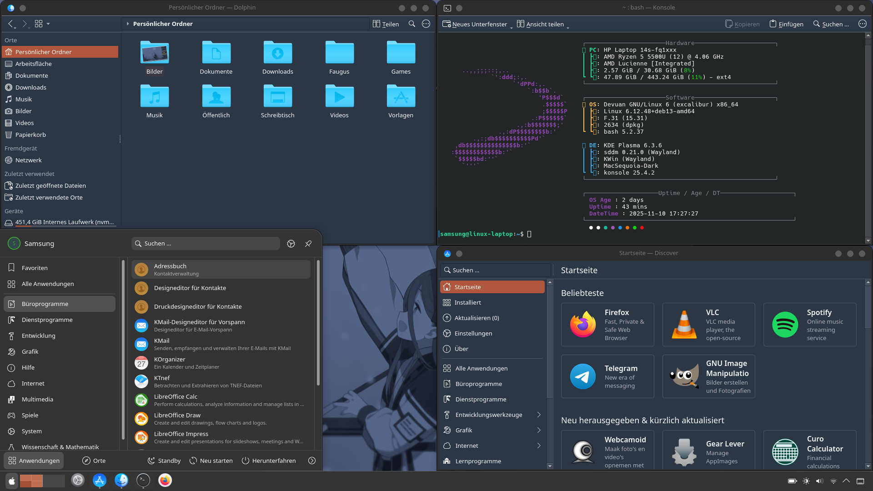Pin the application launcher open

tap(308, 244)
